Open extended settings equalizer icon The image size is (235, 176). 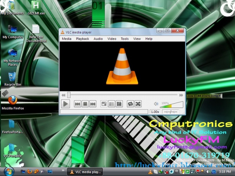pos(119,104)
